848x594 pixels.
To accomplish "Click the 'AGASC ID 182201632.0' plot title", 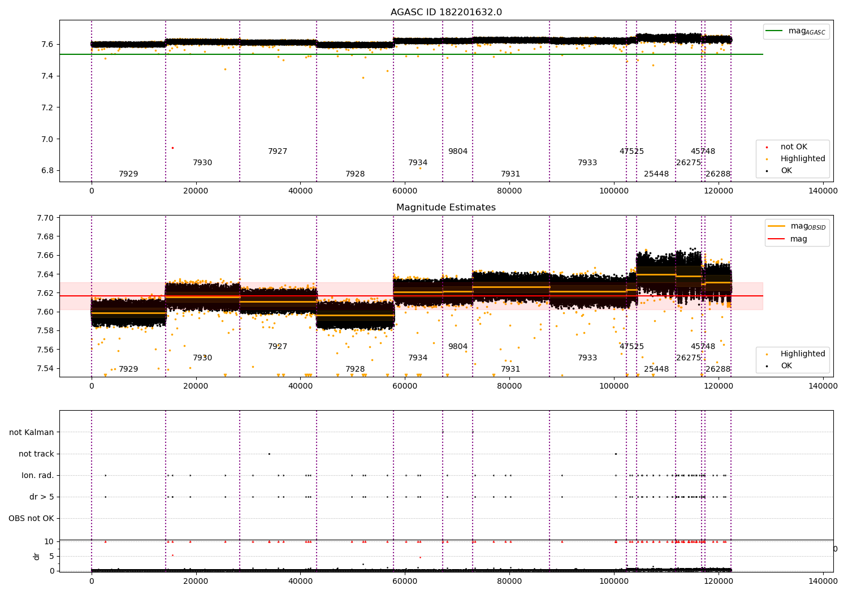I will [x=446, y=12].
